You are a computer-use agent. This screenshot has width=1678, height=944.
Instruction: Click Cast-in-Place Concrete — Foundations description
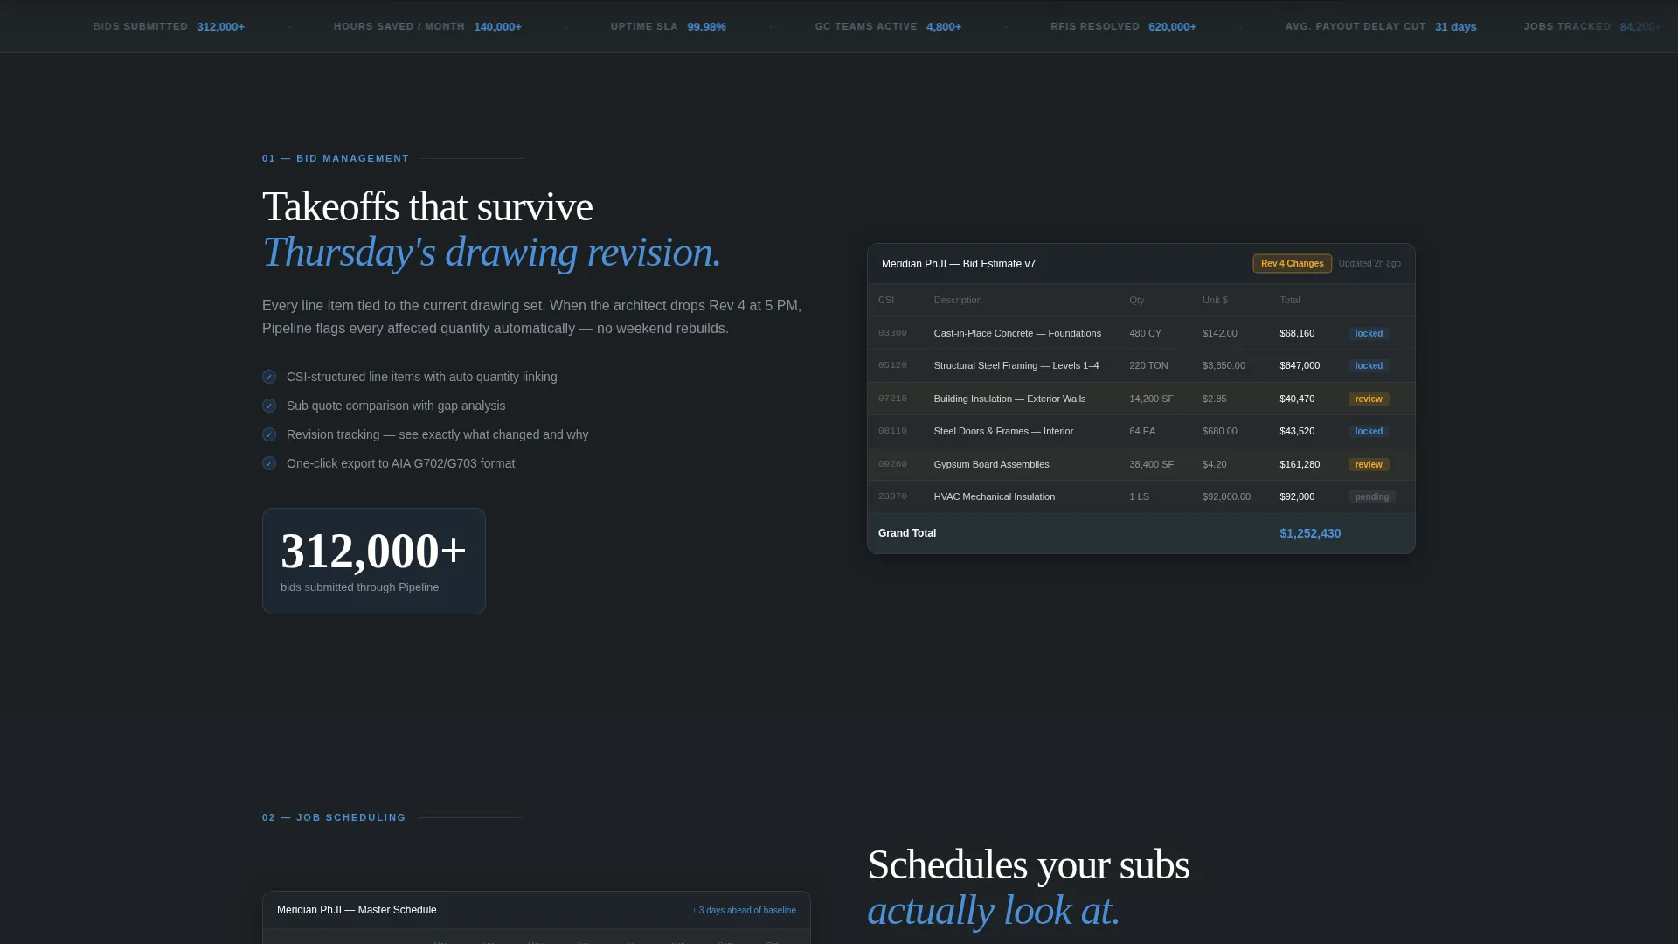coord(1017,333)
